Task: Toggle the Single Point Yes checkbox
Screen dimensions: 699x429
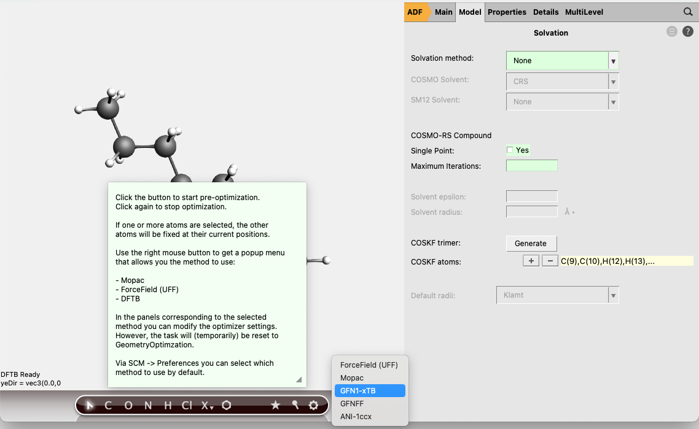Action: tap(510, 150)
